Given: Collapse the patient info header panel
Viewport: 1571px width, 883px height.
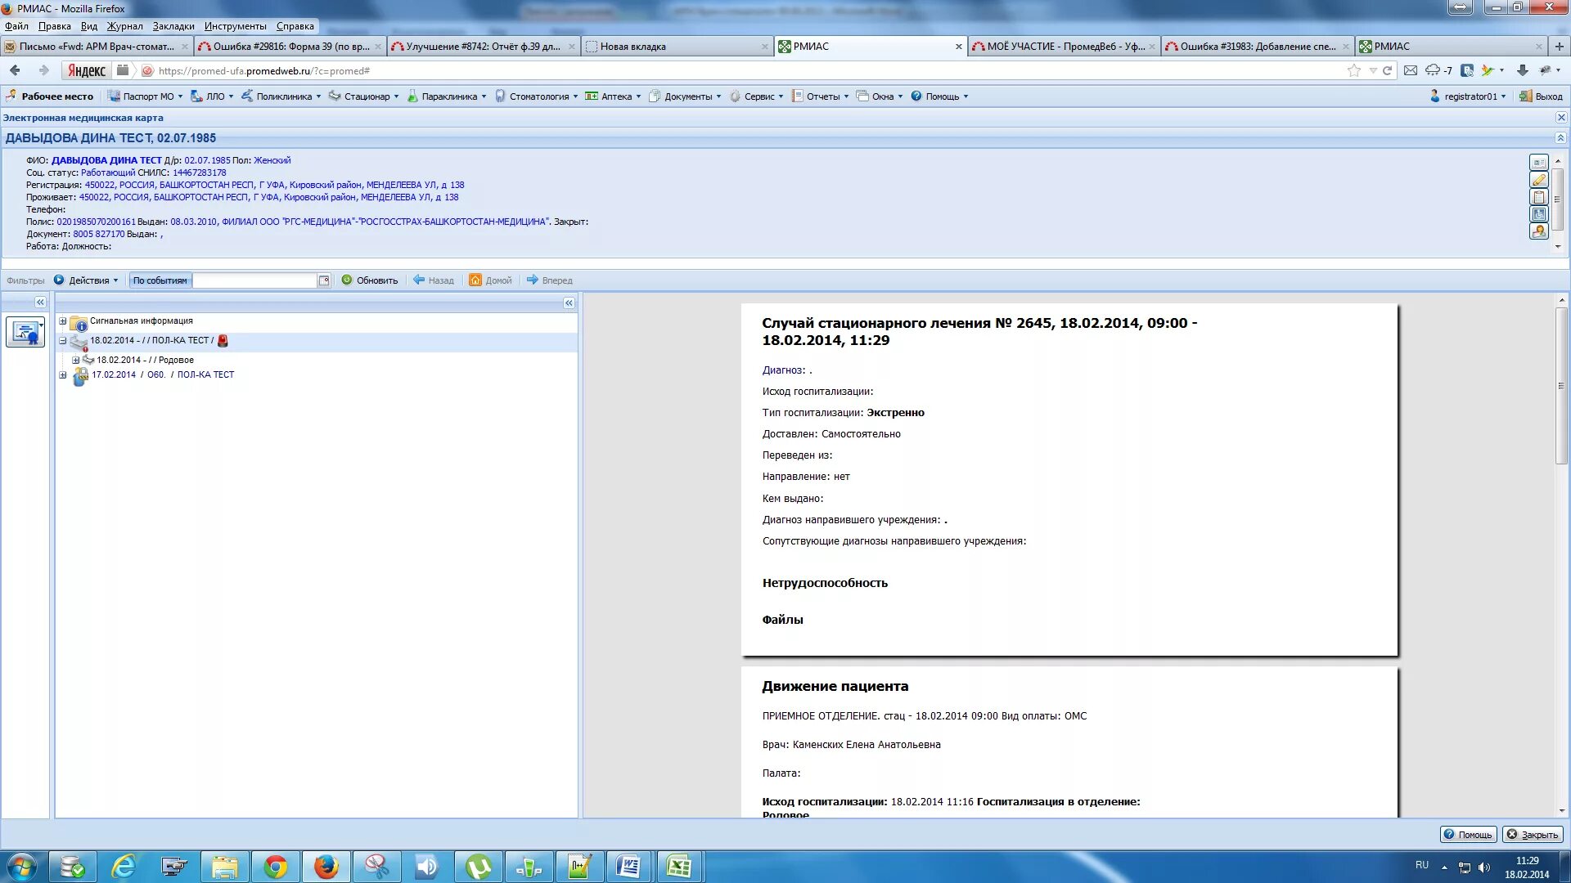Looking at the screenshot, I should pyautogui.click(x=1560, y=138).
